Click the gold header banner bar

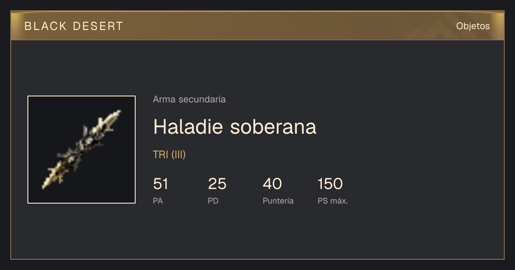pyautogui.click(x=257, y=26)
